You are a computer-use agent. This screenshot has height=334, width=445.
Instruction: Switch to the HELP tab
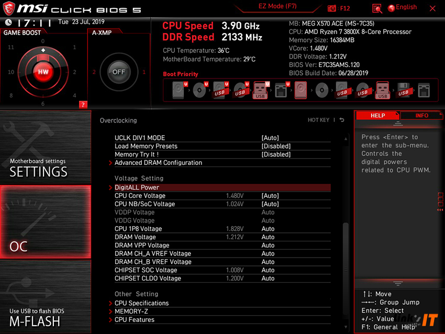377,116
